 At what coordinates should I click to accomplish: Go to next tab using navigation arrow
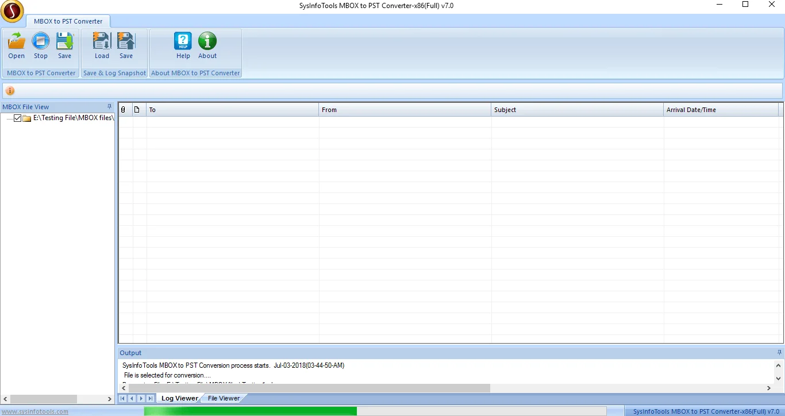141,398
